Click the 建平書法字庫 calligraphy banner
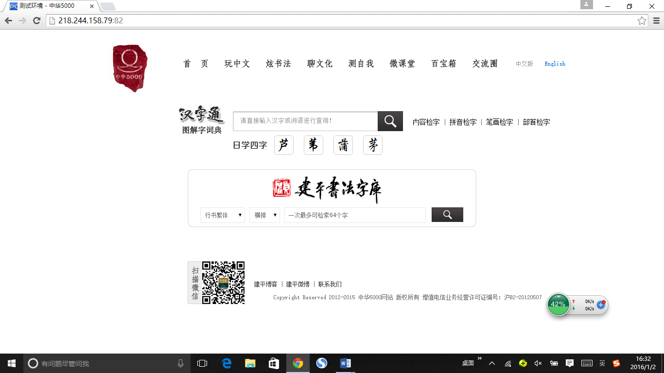The width and height of the screenshot is (664, 373). coord(328,190)
